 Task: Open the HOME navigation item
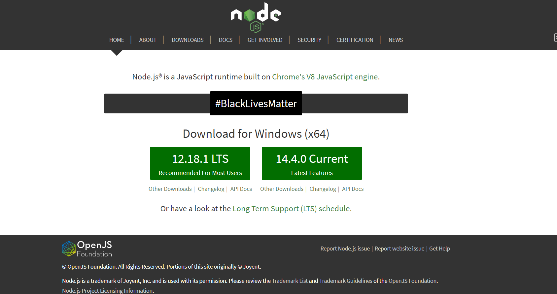pyautogui.click(x=117, y=40)
